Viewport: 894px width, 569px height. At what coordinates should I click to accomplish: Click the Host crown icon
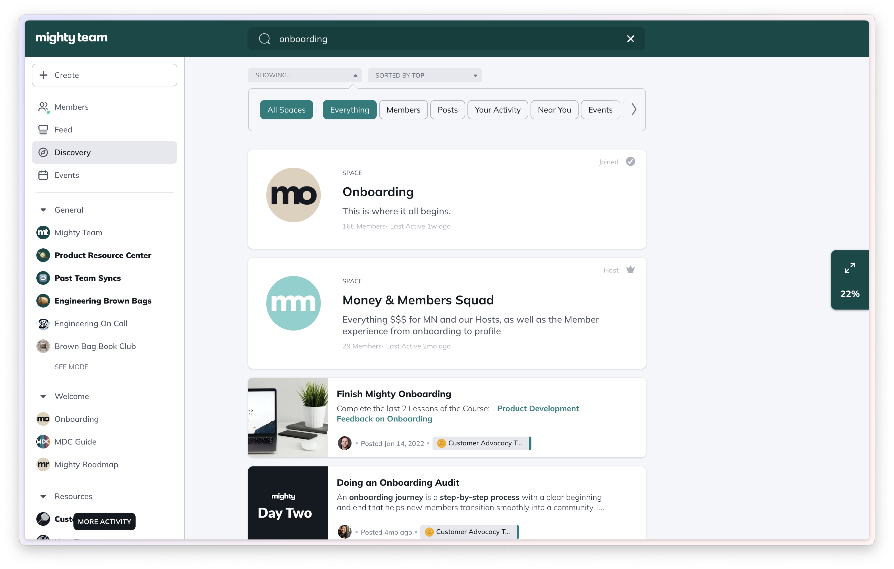coord(630,270)
